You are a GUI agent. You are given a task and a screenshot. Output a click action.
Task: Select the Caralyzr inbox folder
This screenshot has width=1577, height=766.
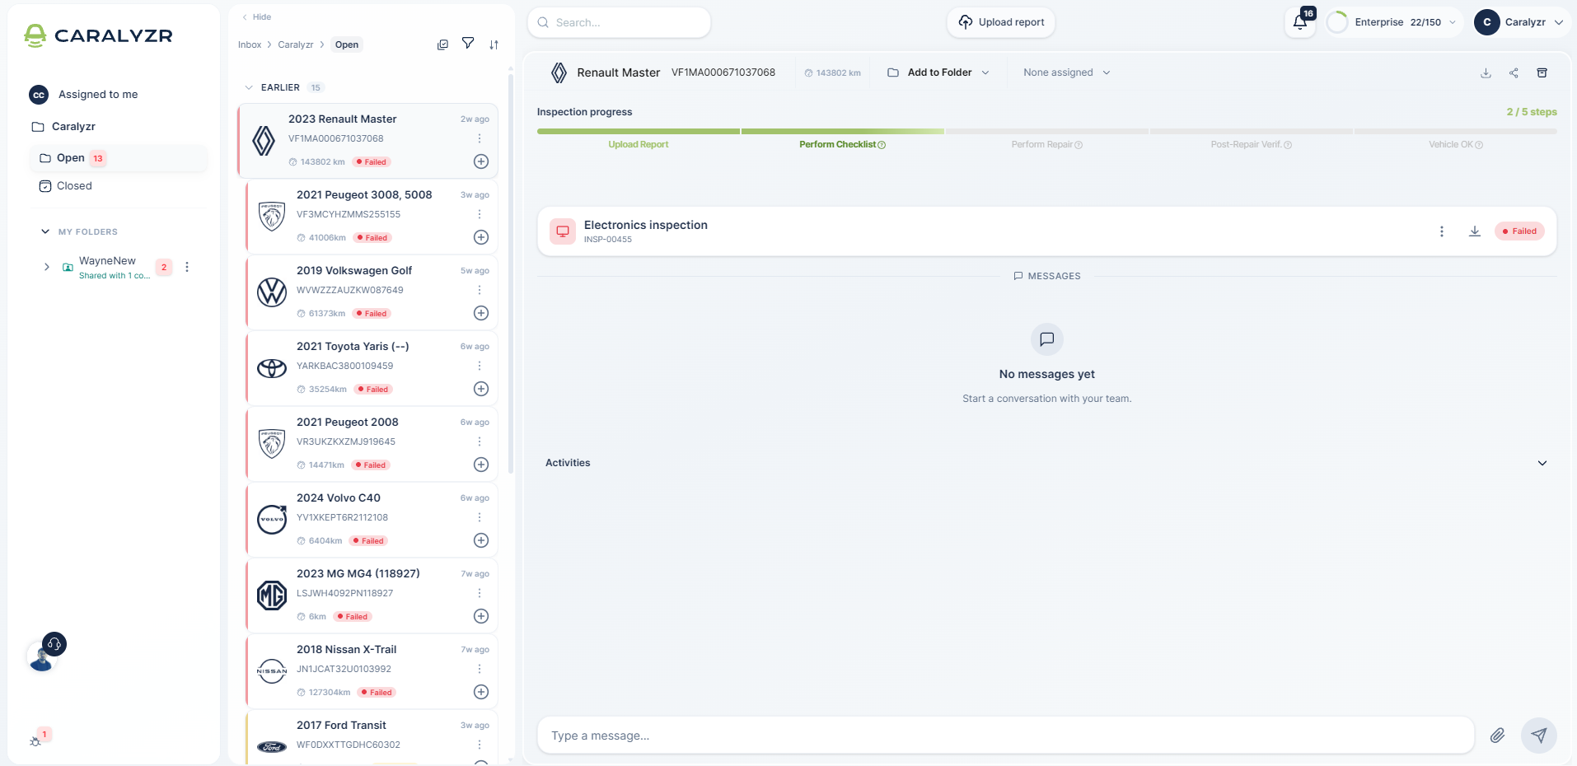(x=73, y=127)
